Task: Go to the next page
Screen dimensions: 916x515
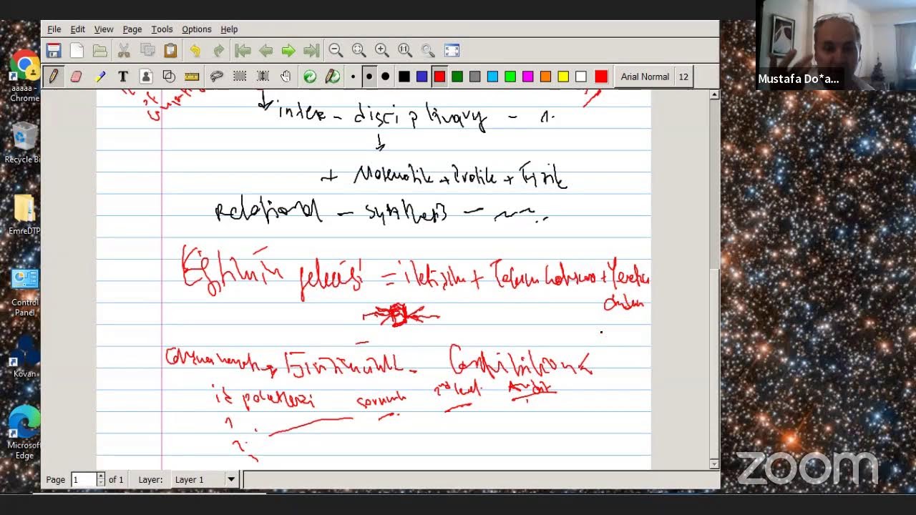Action: click(x=288, y=50)
